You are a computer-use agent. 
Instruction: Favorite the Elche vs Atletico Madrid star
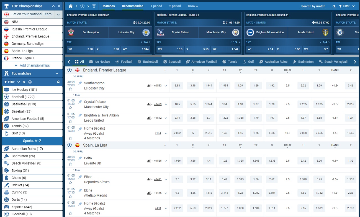pyautogui.click(x=70, y=196)
